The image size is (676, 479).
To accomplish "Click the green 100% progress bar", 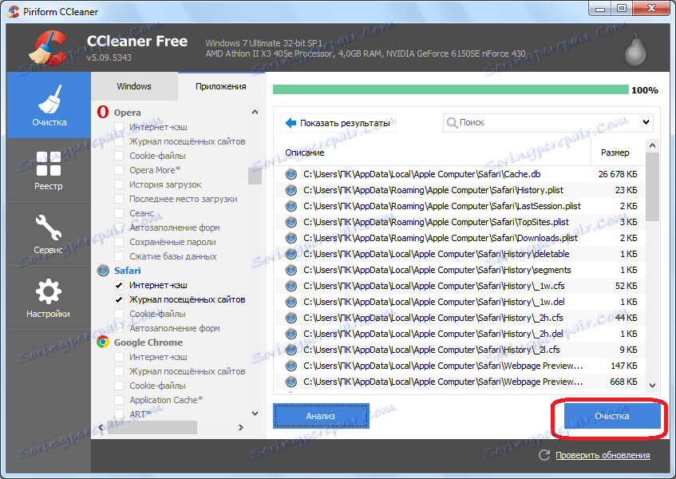I will (x=450, y=89).
